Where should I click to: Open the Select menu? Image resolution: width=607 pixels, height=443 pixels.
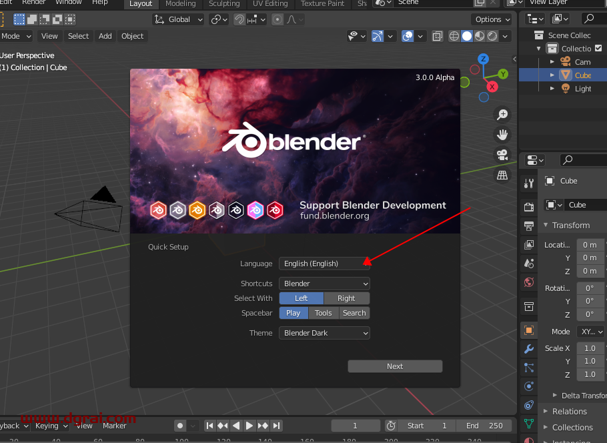[78, 36]
